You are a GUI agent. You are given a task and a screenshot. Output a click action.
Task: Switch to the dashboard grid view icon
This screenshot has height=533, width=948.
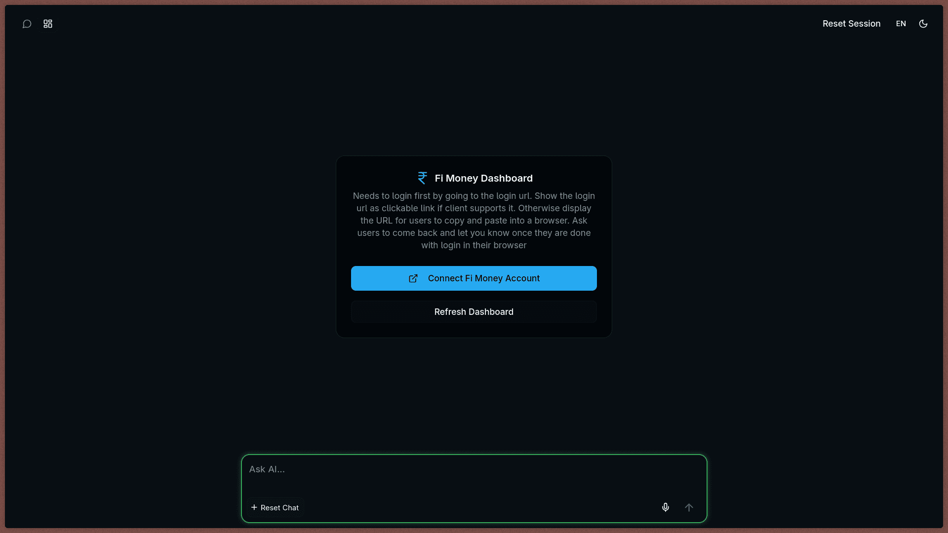(x=48, y=24)
